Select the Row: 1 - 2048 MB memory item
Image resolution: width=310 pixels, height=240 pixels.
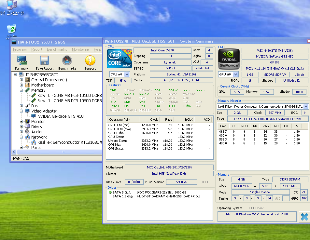(x=70, y=101)
